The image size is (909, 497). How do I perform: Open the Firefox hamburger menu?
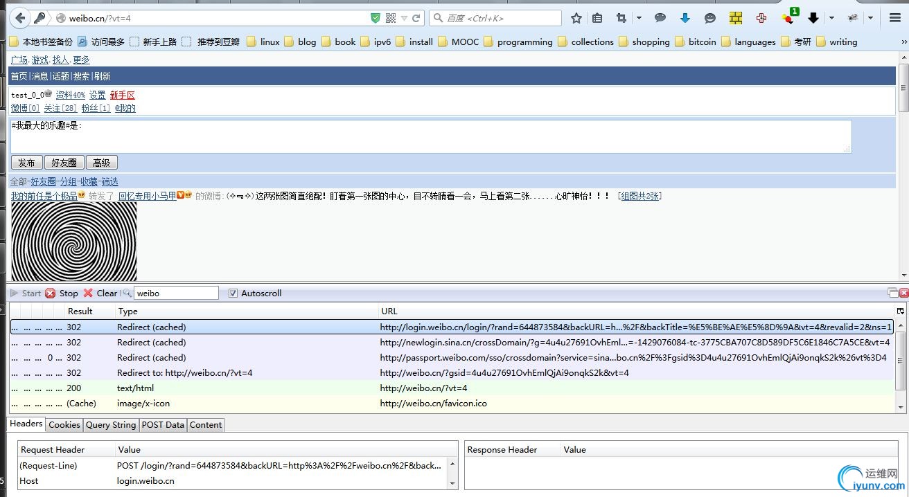coord(894,18)
